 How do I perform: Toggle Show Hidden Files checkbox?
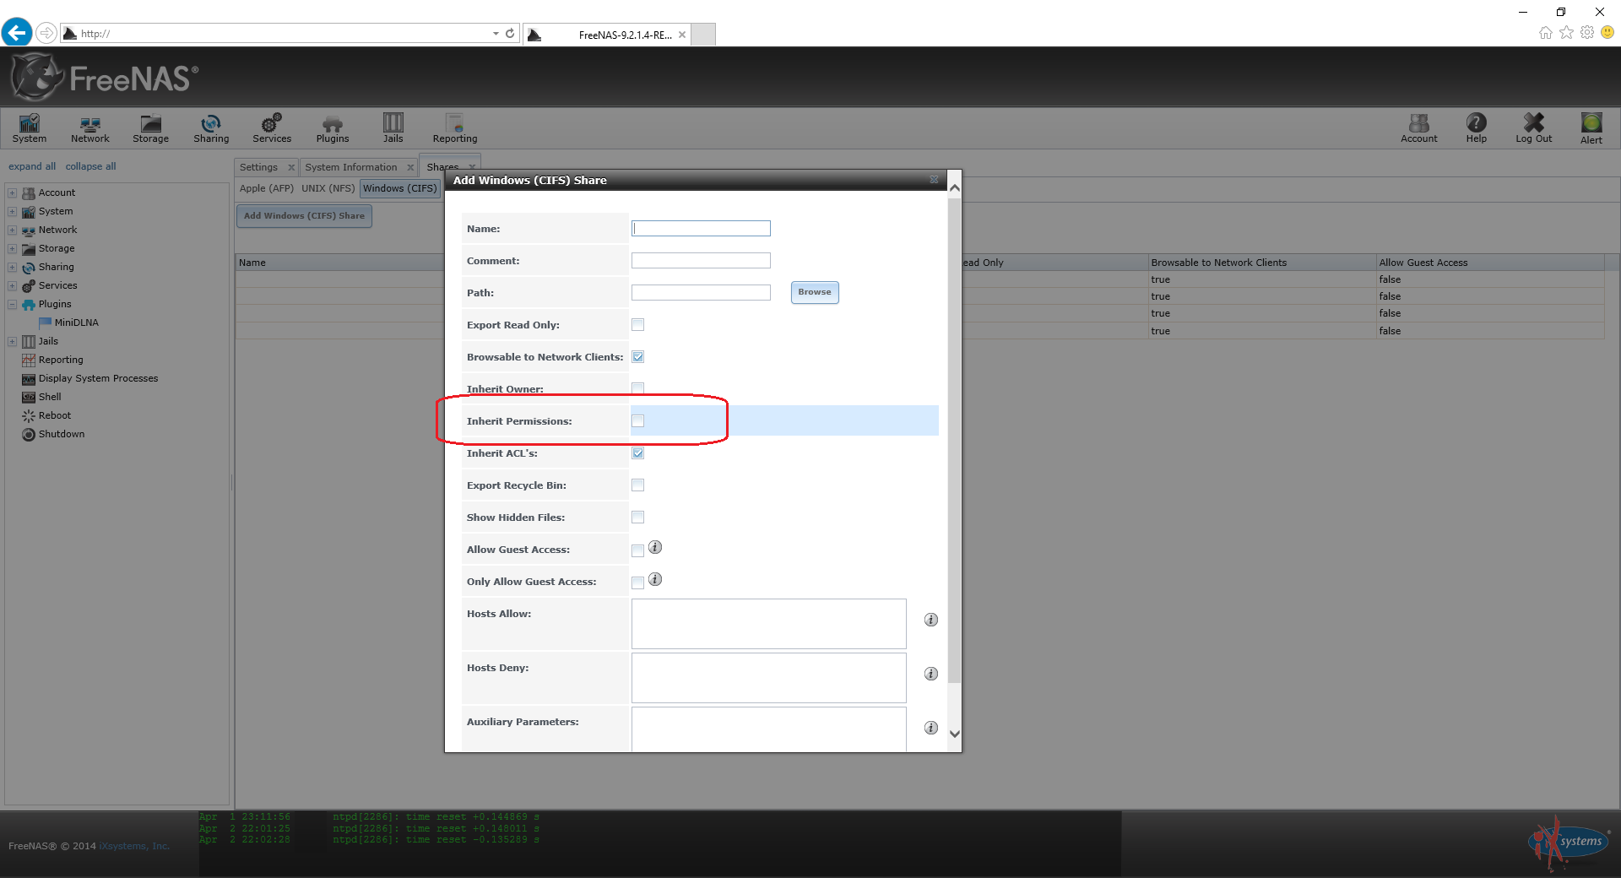[x=637, y=518]
